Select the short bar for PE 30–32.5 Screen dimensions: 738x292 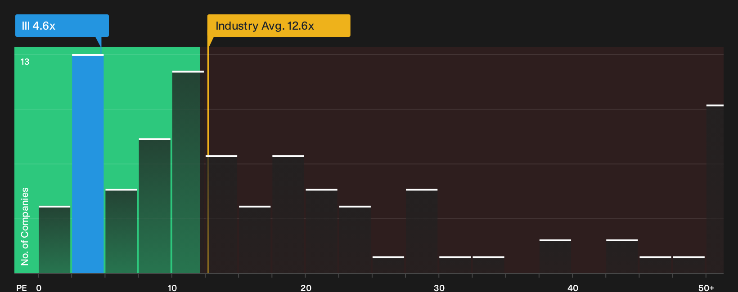pyautogui.click(x=455, y=265)
